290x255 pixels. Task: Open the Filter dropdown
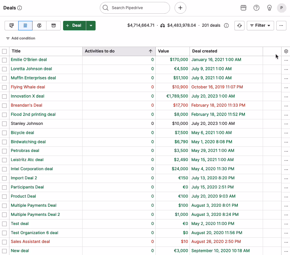coord(260,25)
